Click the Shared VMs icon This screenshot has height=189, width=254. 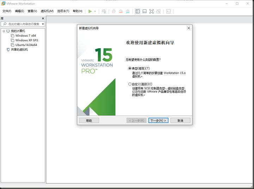[x=8, y=50]
